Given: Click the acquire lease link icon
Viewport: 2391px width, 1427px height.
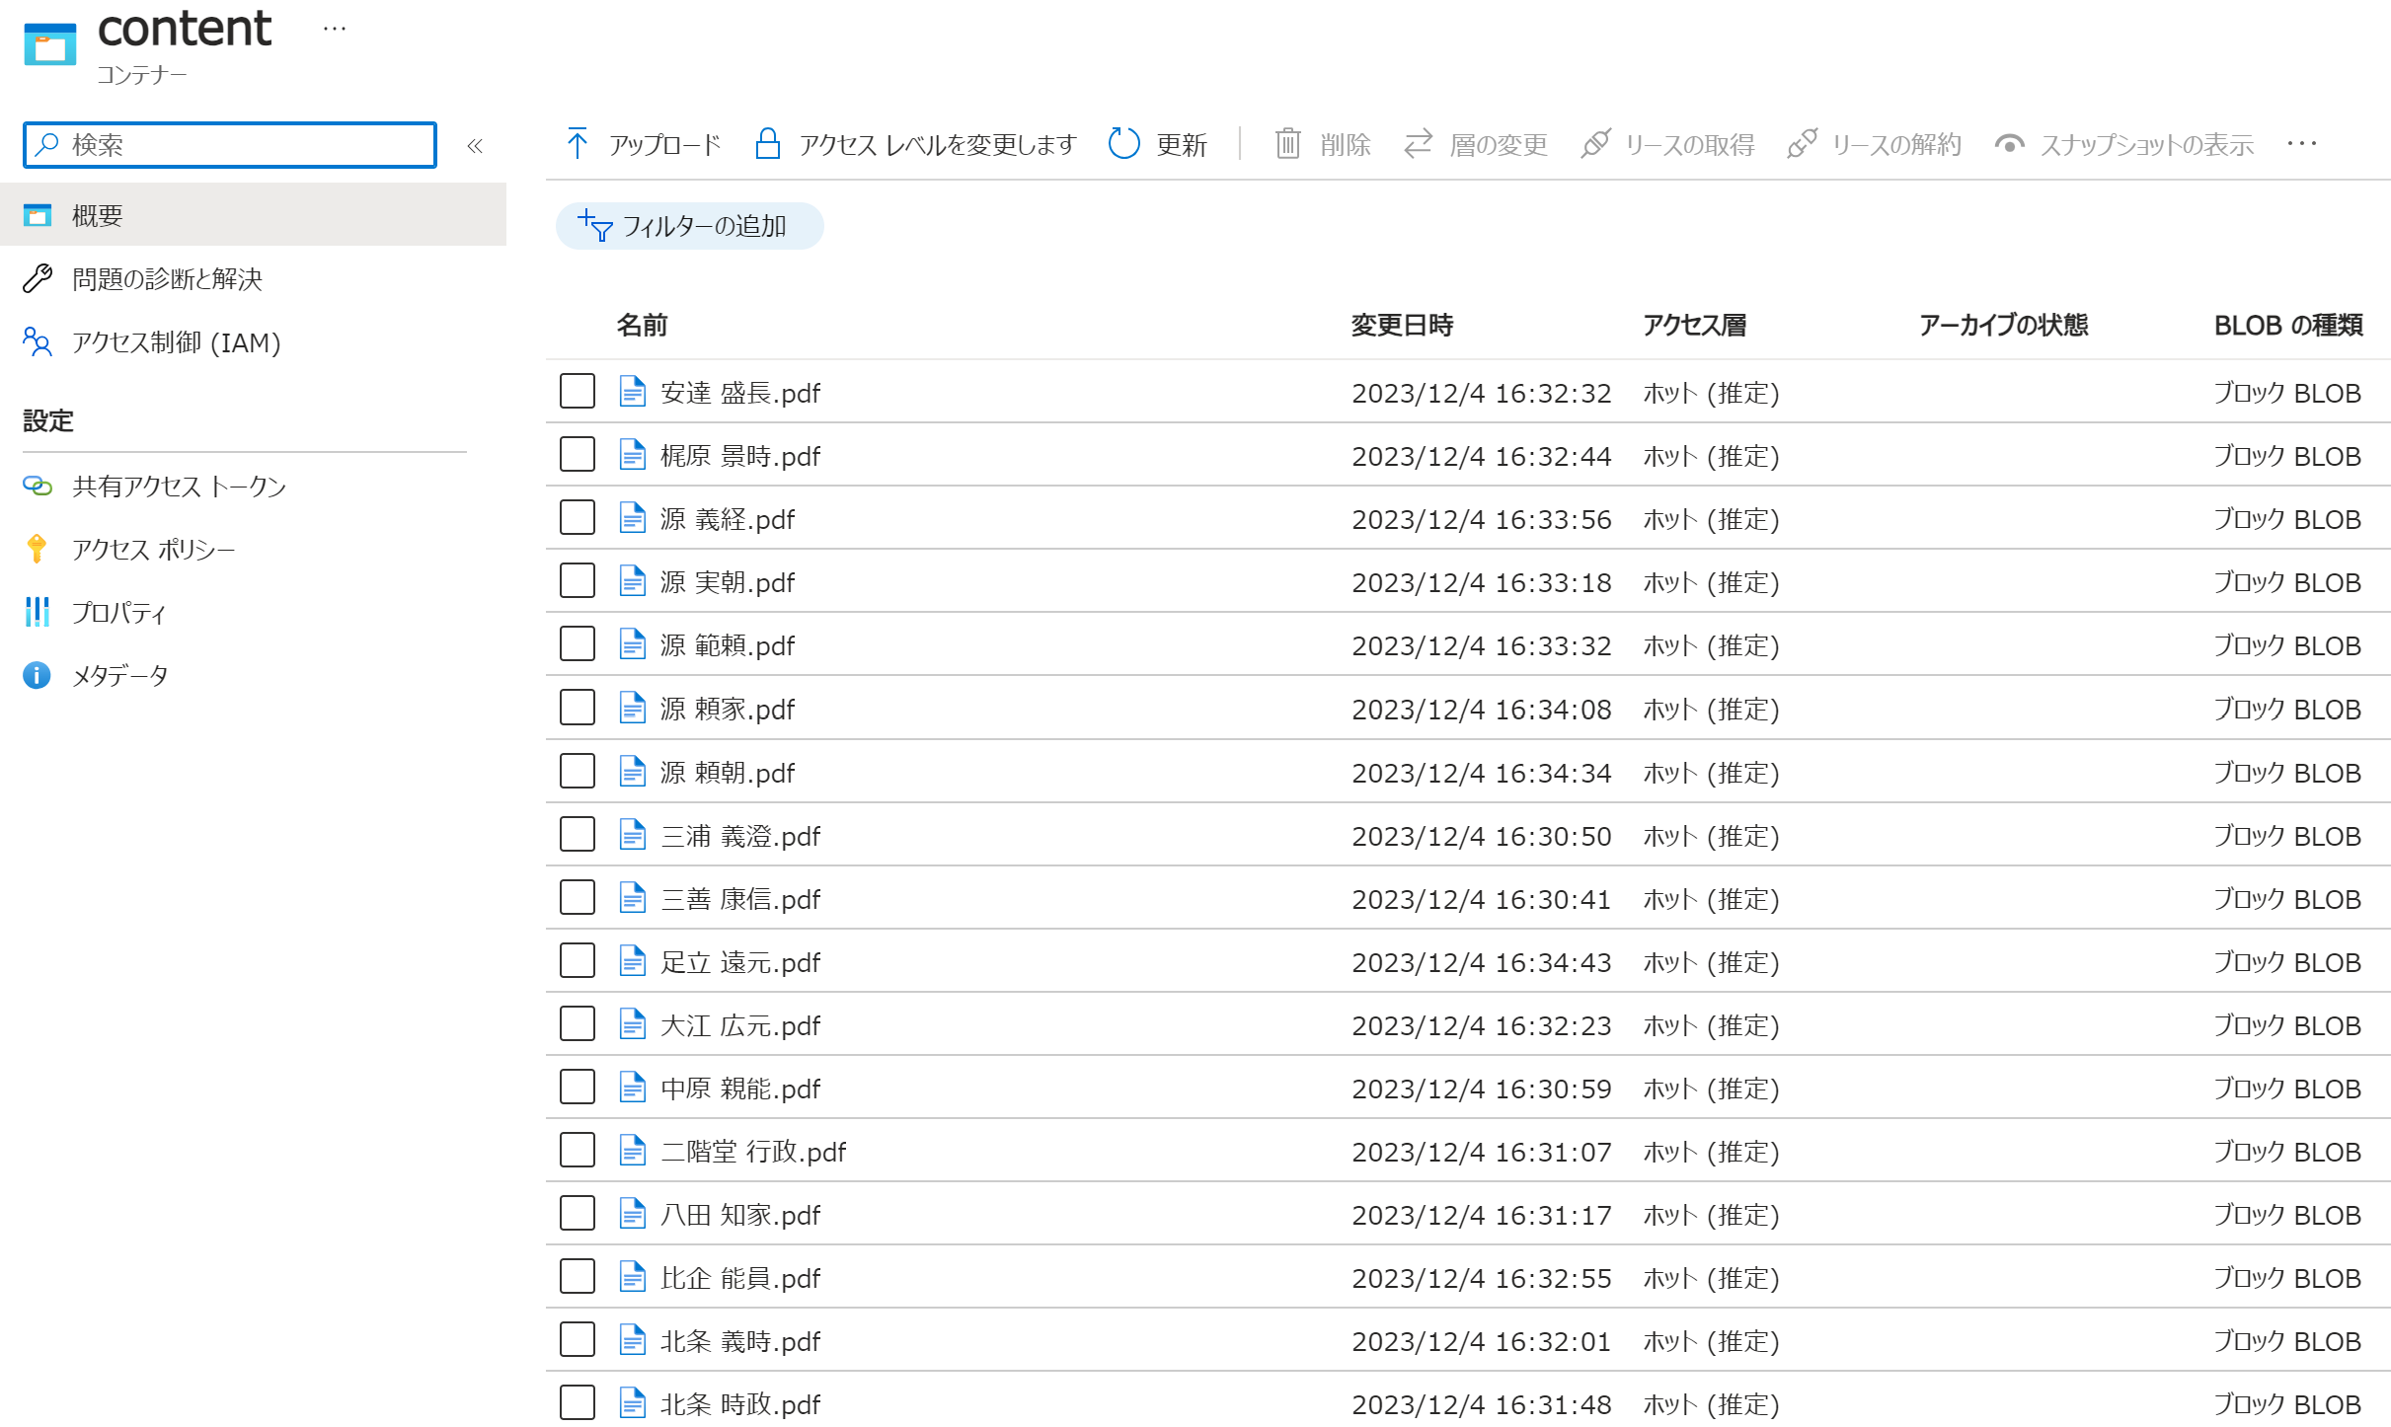Looking at the screenshot, I should 1595,144.
